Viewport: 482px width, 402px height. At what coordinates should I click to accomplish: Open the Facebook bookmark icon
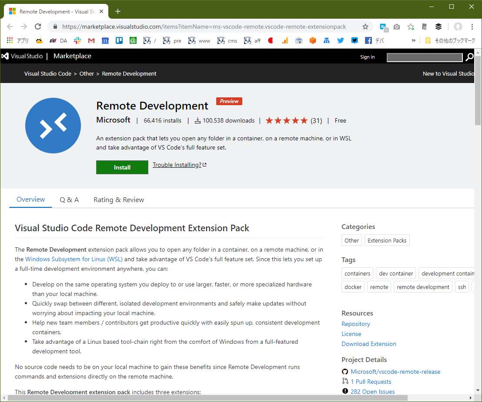click(x=368, y=40)
